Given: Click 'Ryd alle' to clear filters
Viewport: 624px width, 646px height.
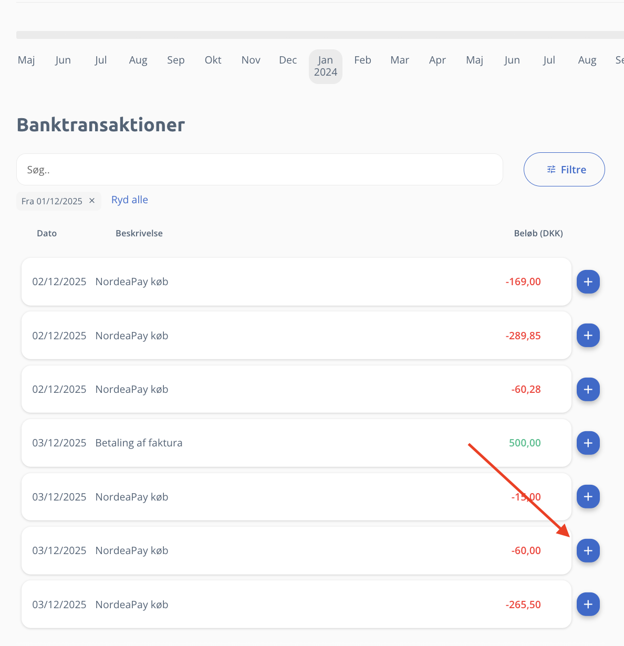Looking at the screenshot, I should 130,200.
